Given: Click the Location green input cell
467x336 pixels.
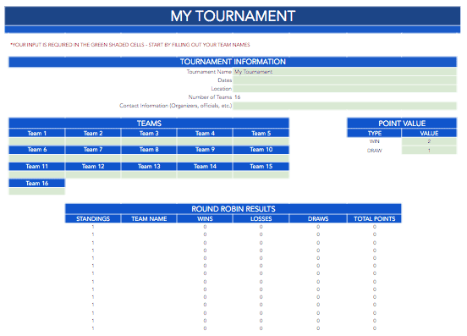Looking at the screenshot, I should click(344, 89).
